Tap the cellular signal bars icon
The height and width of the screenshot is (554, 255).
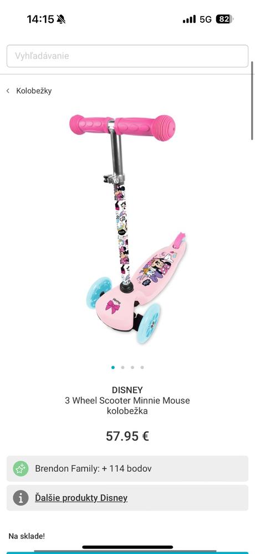coord(189,19)
